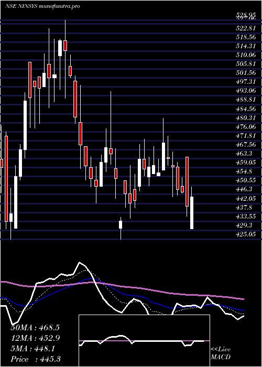Select the 476.06 price level label
Screen dimensions: 262x367
[245, 127]
